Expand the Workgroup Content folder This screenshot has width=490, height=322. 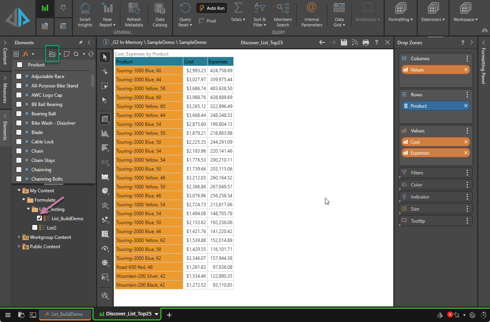19,237
